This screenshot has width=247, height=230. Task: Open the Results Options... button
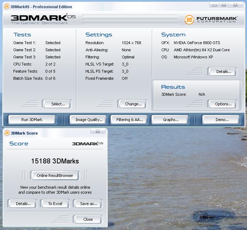coord(222,104)
